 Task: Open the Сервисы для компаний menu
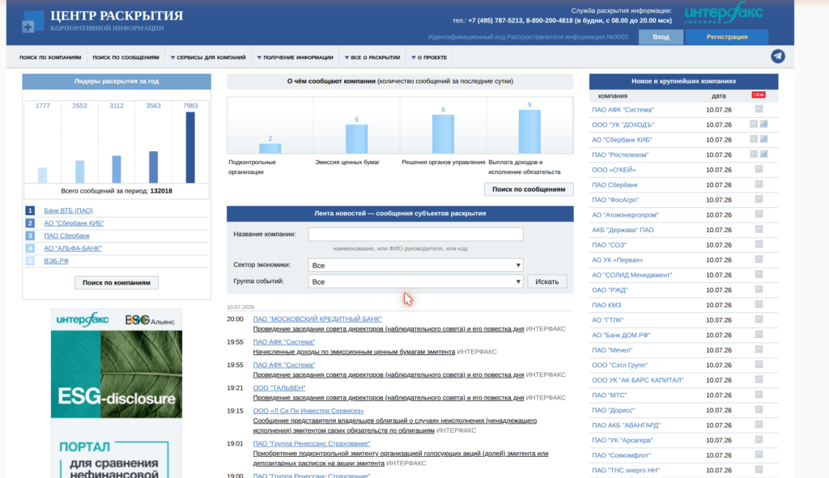[208, 57]
